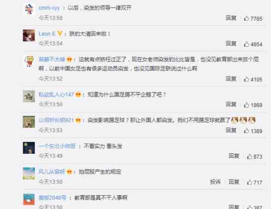
Task: Open avatar of cmm-xyy commenter
Action: 29,10
